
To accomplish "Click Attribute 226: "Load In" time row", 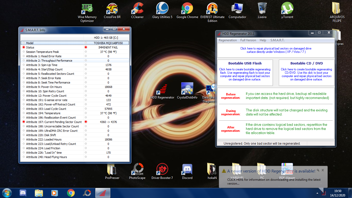I will point(75,153).
